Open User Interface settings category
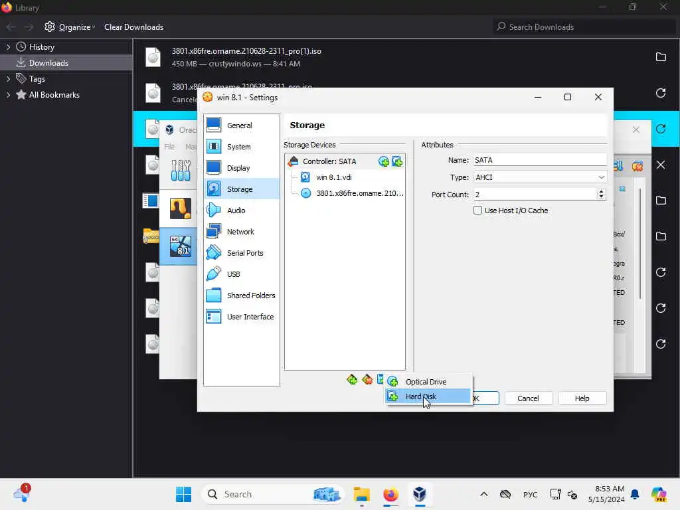The width and height of the screenshot is (680, 510). 242,317
